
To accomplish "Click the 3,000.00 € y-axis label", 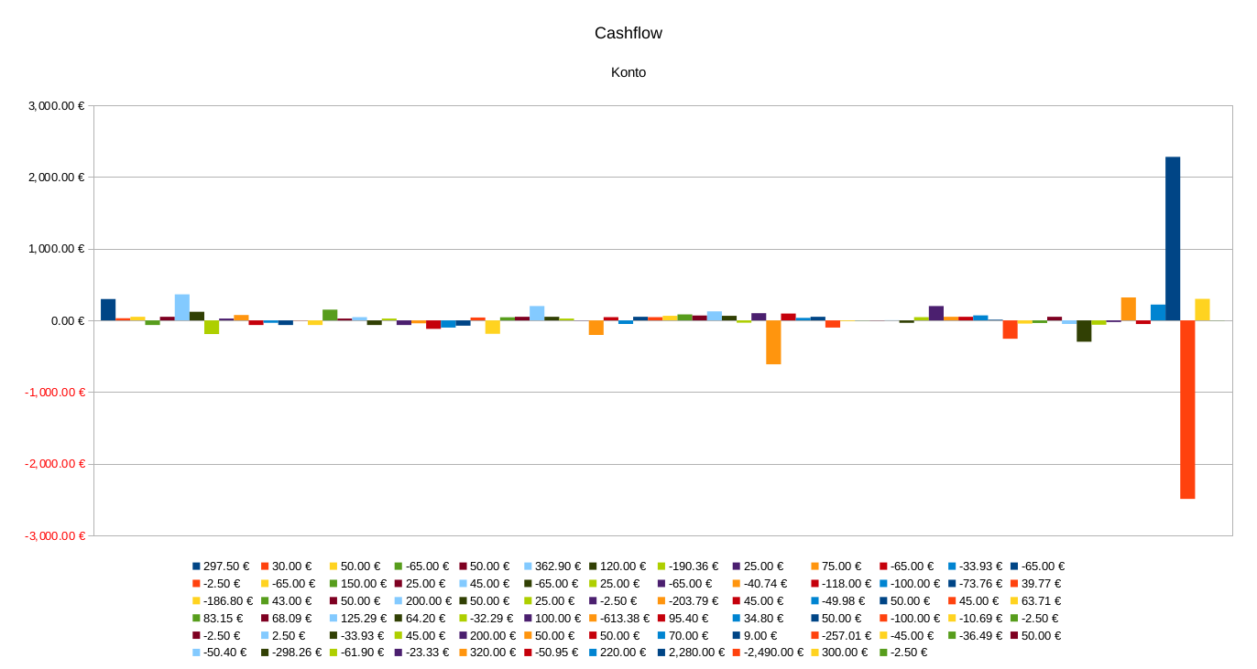I will [x=57, y=106].
